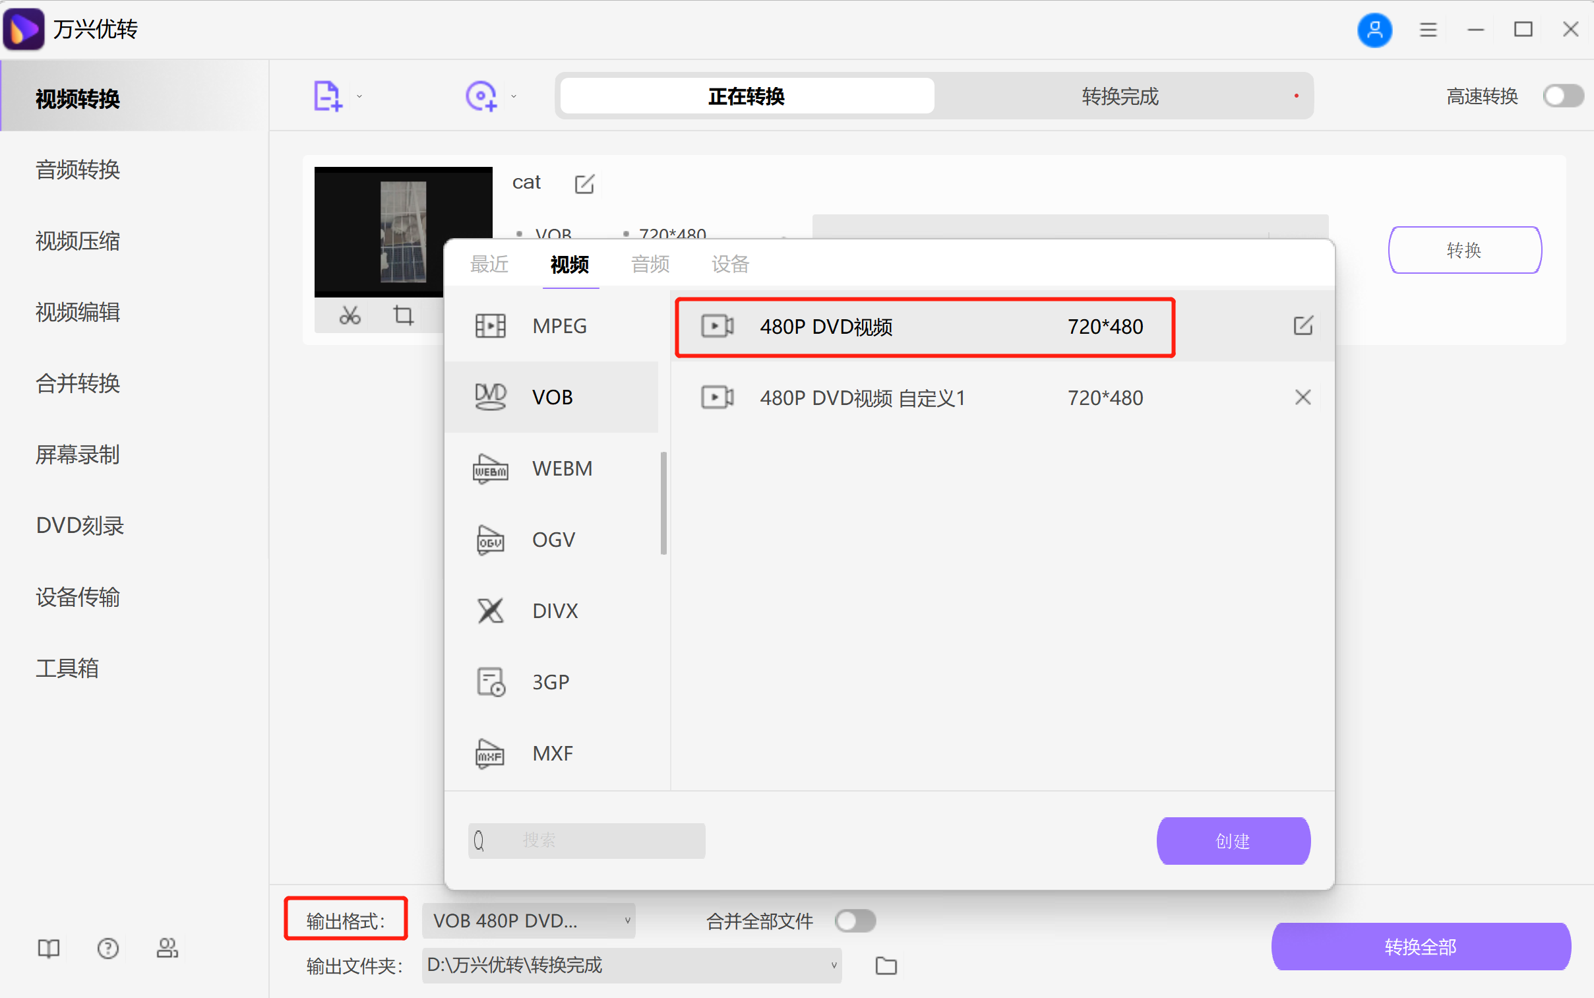
Task: Switch to the 转换完成 tab
Action: [x=1120, y=96]
